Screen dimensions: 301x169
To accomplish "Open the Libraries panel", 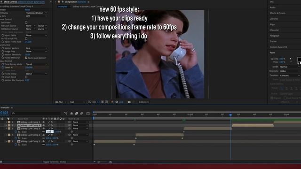I will tap(274, 19).
